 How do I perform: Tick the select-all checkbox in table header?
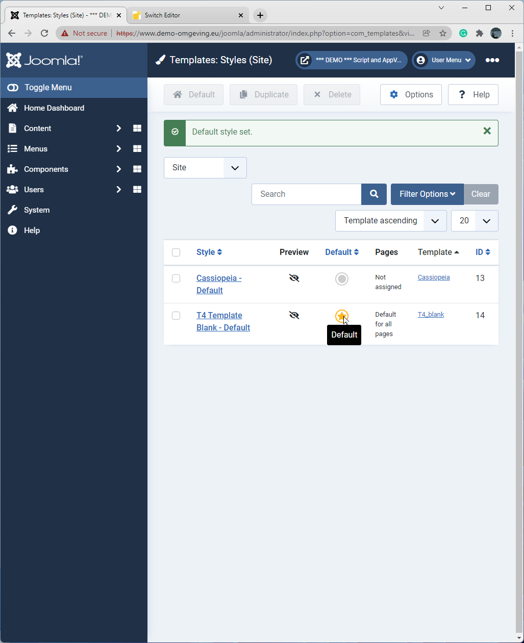(x=176, y=252)
